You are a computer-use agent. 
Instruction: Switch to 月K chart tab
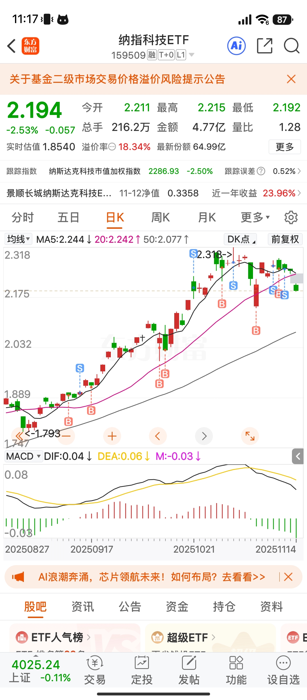(x=207, y=218)
